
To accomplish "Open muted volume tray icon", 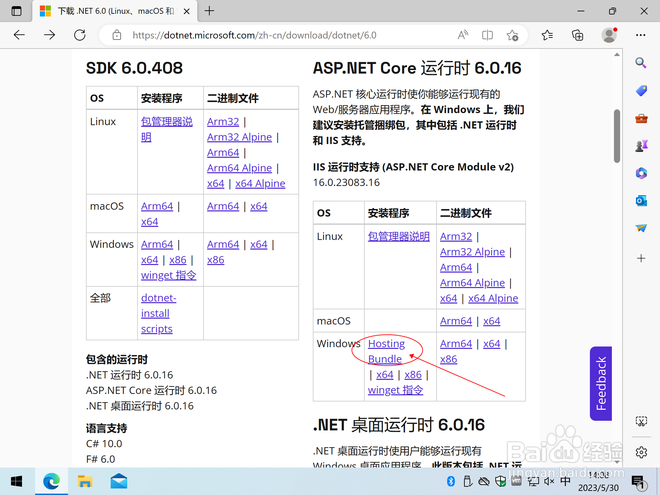I will [x=549, y=482].
